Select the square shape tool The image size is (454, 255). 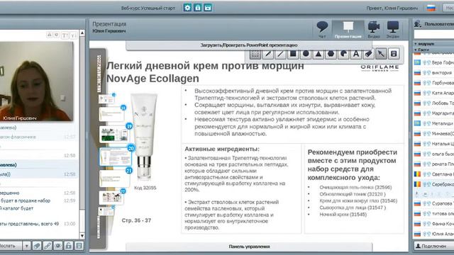[x=293, y=54]
